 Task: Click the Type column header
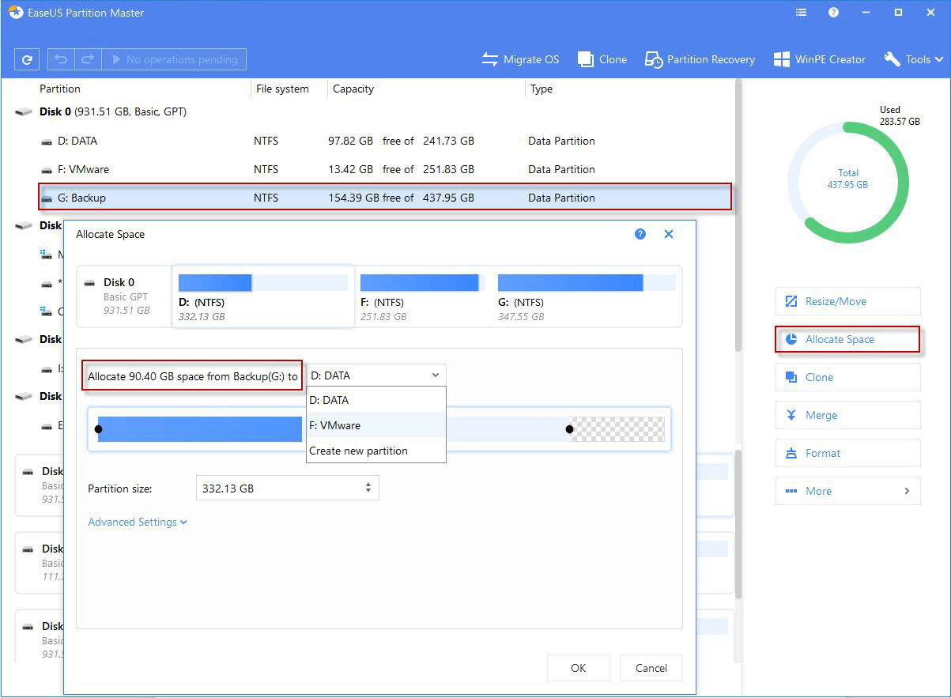point(542,89)
